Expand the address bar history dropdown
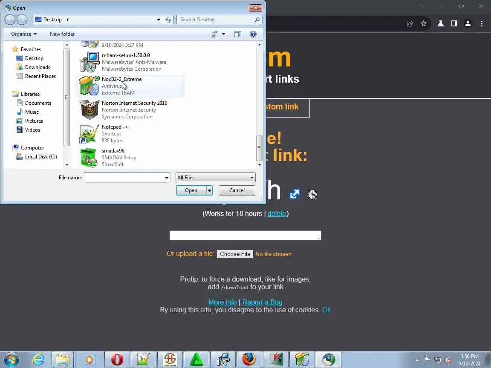 click(x=159, y=20)
